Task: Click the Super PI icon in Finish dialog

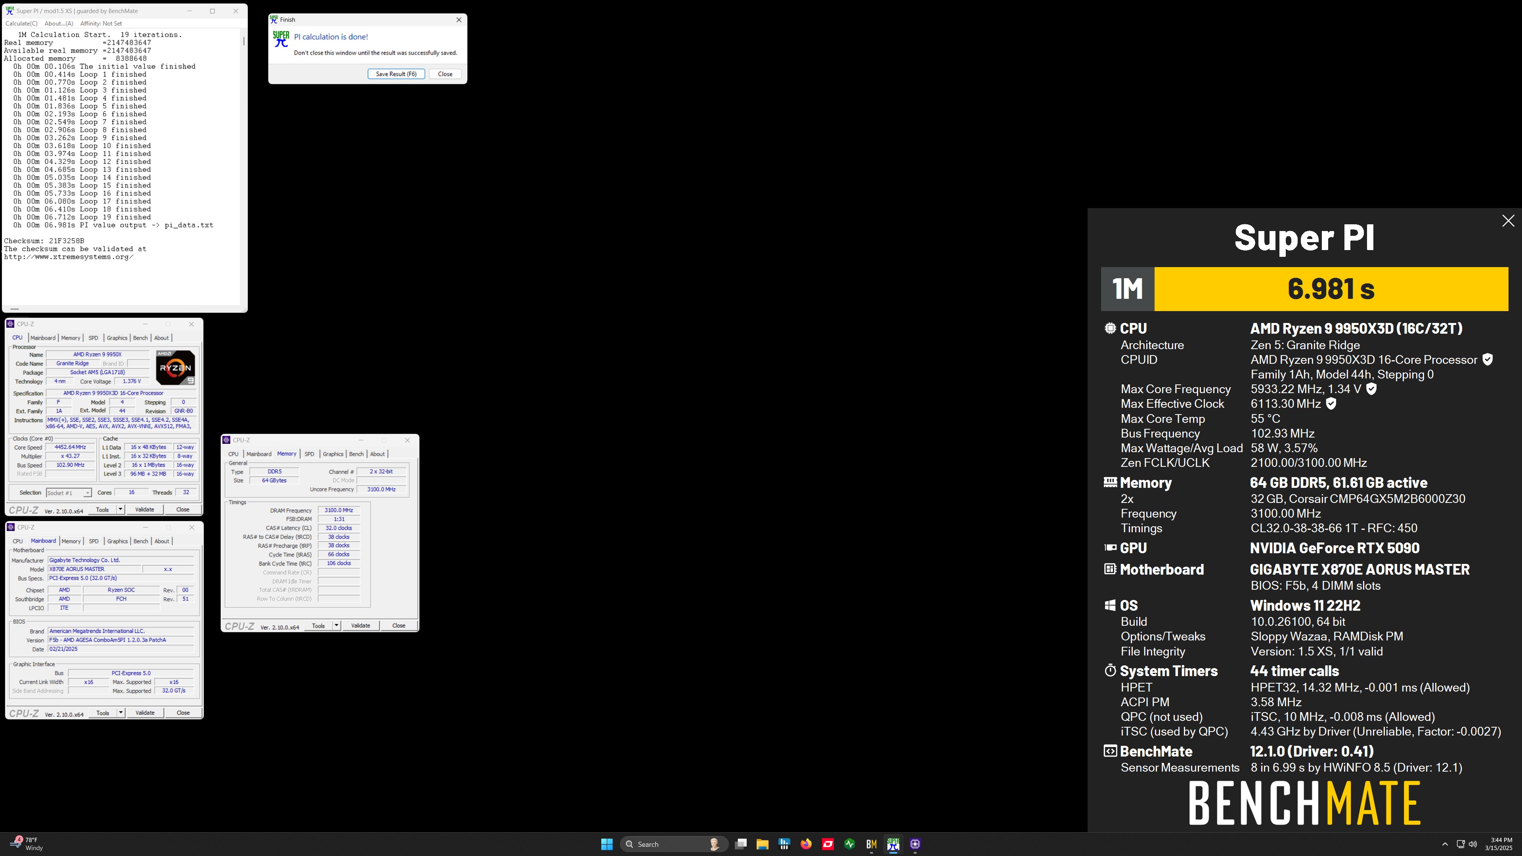Action: 281,39
